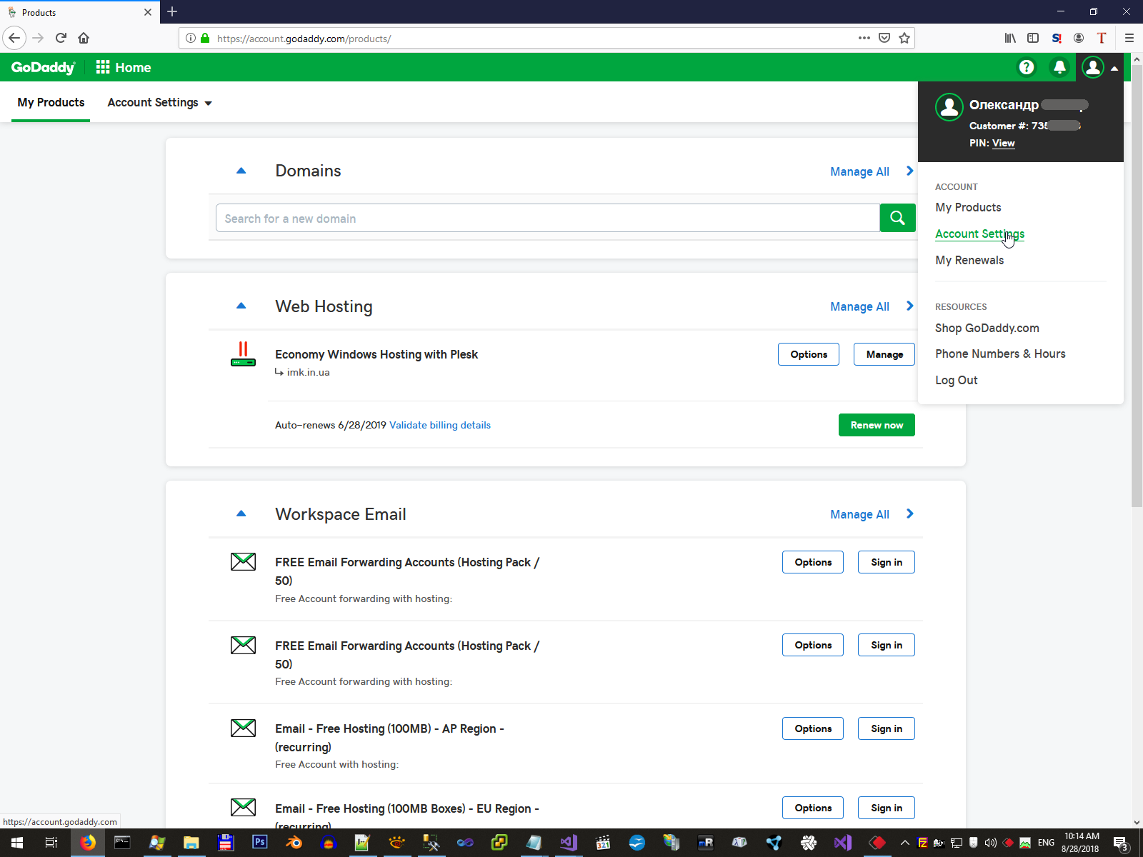This screenshot has width=1143, height=857.
Task: Focus the new domain search field
Action: pos(547,218)
